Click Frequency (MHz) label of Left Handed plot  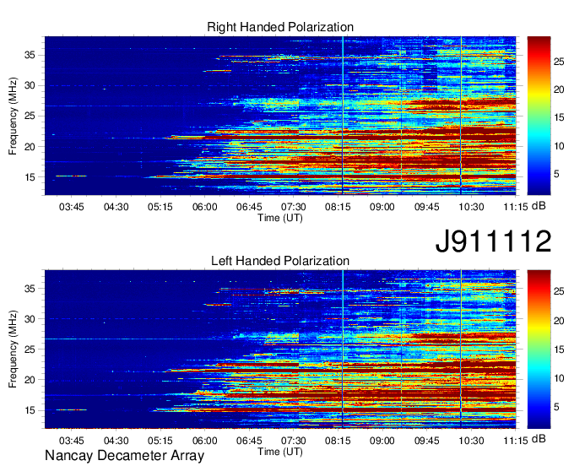(13, 349)
